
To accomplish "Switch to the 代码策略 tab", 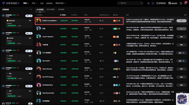I will (x=61, y=9).
